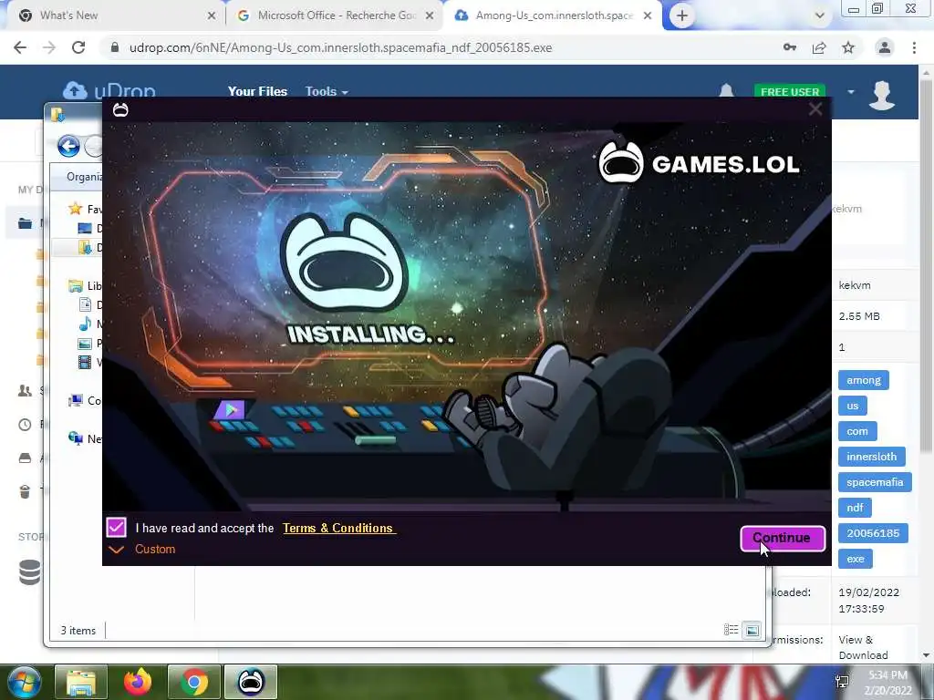Select the Videos library film icon
This screenshot has width=934, height=700.
(x=85, y=362)
